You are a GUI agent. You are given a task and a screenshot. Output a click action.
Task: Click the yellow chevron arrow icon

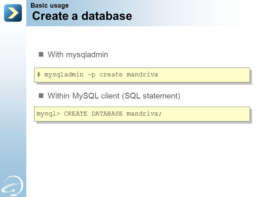point(13,13)
